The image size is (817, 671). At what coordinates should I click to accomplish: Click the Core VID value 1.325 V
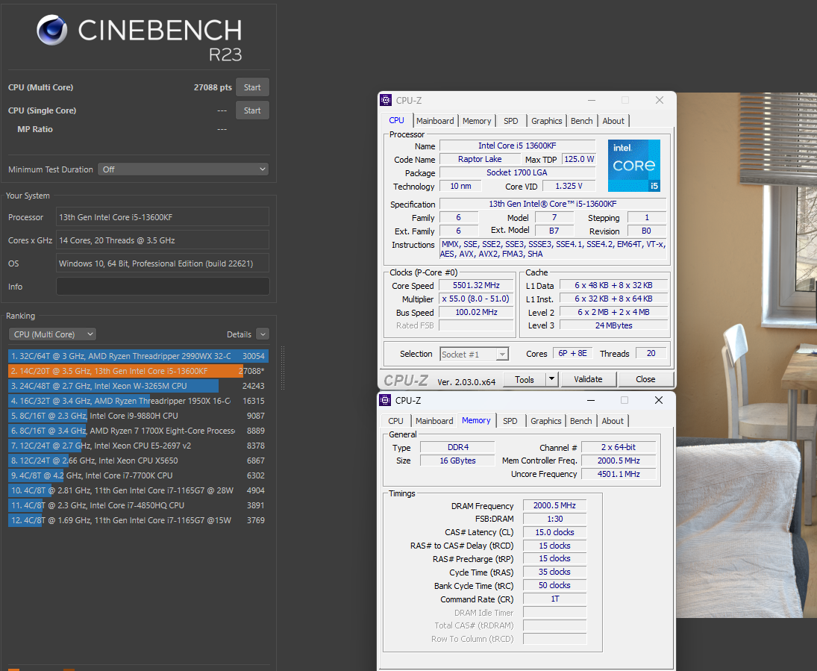coord(569,186)
